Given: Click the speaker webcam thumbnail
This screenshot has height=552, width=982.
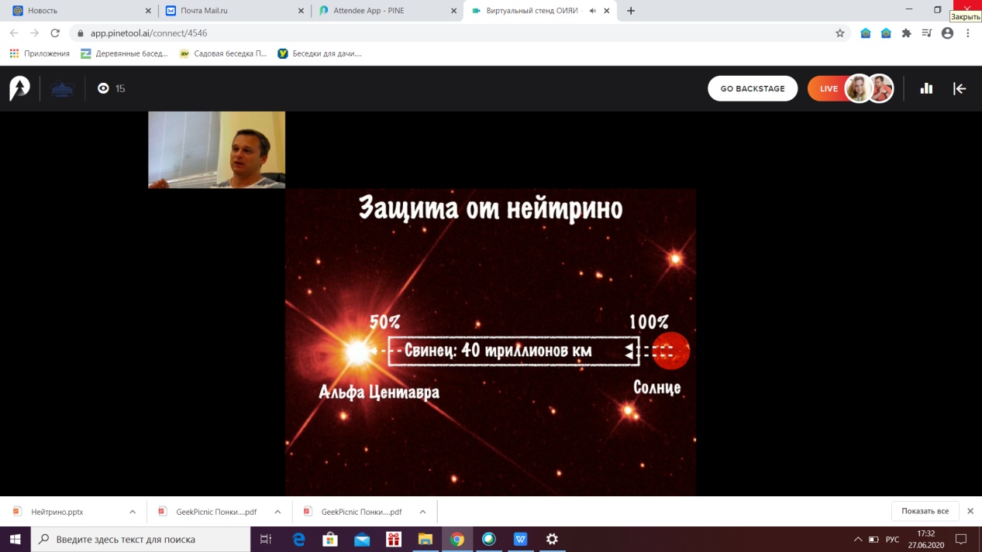Looking at the screenshot, I should pyautogui.click(x=216, y=149).
